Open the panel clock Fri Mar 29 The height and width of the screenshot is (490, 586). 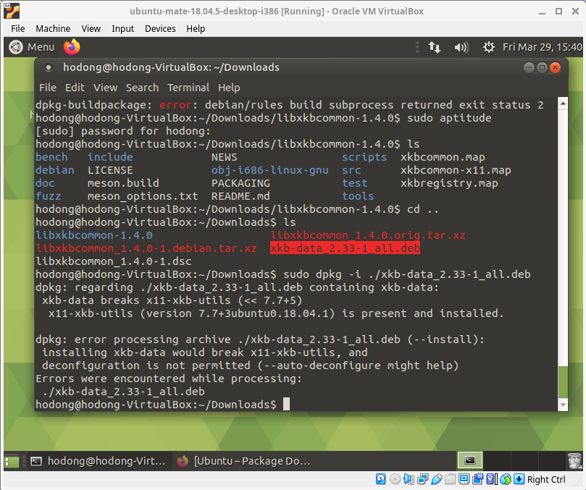click(543, 47)
